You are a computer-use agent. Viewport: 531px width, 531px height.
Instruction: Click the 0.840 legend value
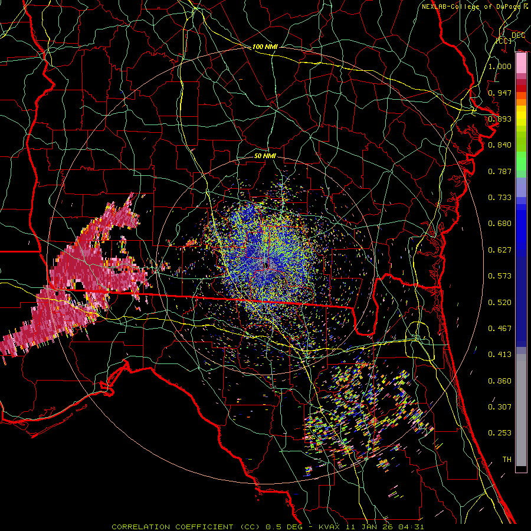[x=500, y=145]
